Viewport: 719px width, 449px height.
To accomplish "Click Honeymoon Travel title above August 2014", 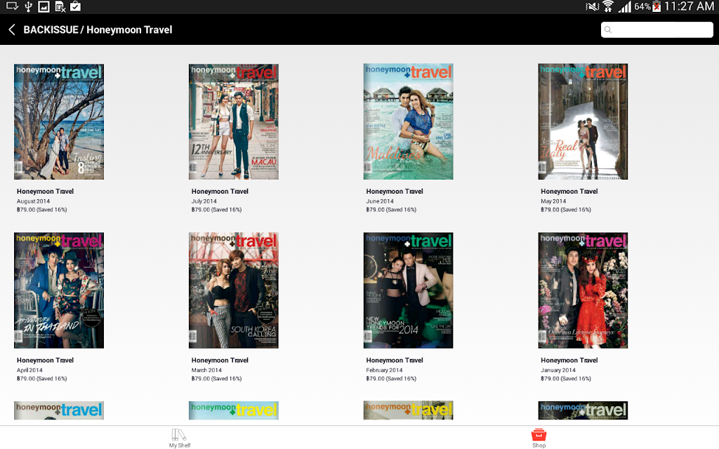I will coord(45,192).
